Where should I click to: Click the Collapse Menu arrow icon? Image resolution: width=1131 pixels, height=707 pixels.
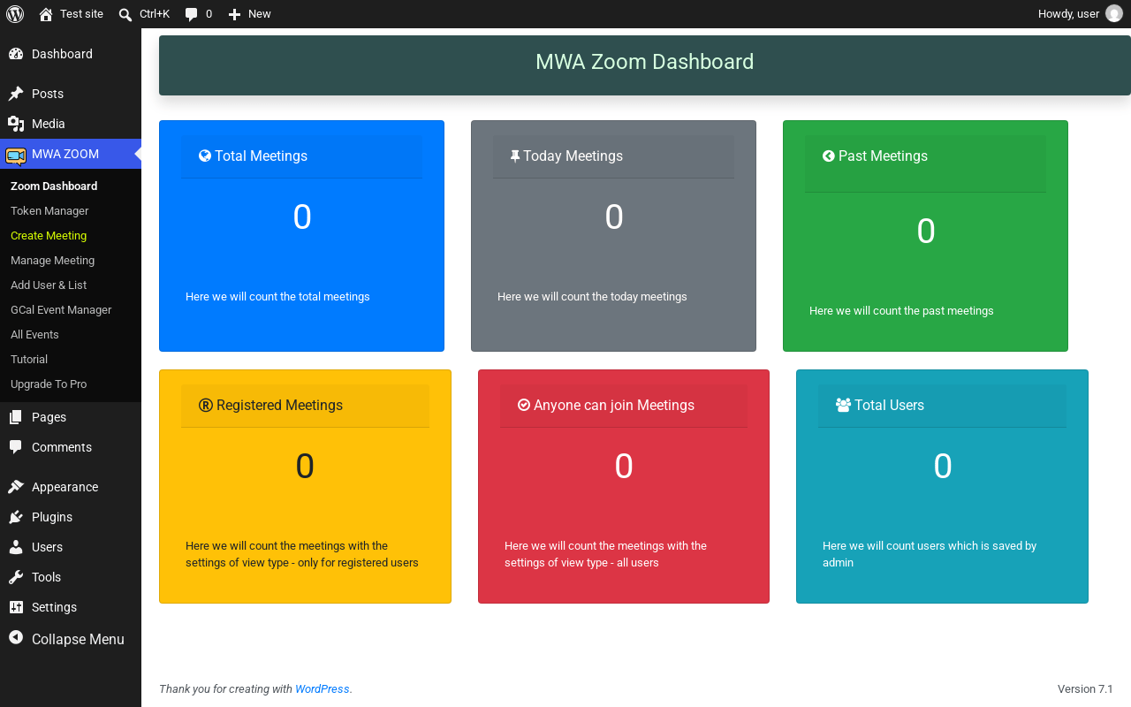(16, 637)
